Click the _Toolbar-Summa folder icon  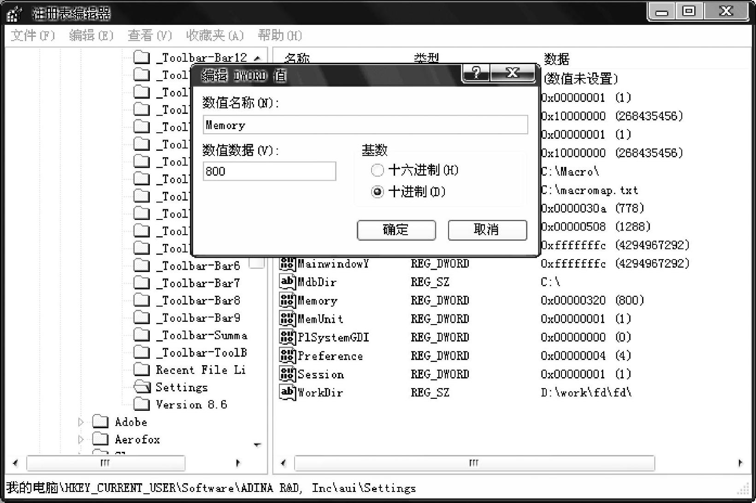(142, 335)
